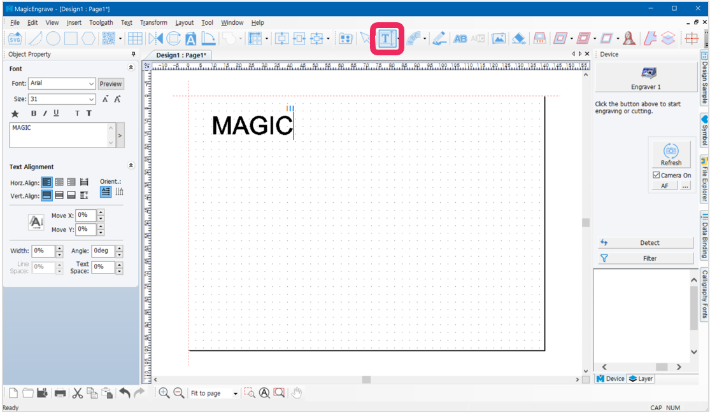Set horizontal alignment to center
This screenshot has width=710, height=414.
59,183
